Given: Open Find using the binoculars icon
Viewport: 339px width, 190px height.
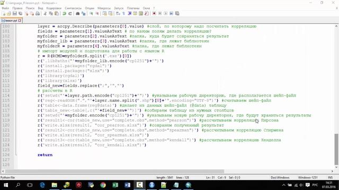Looking at the screenshot, I should pos(78,14).
